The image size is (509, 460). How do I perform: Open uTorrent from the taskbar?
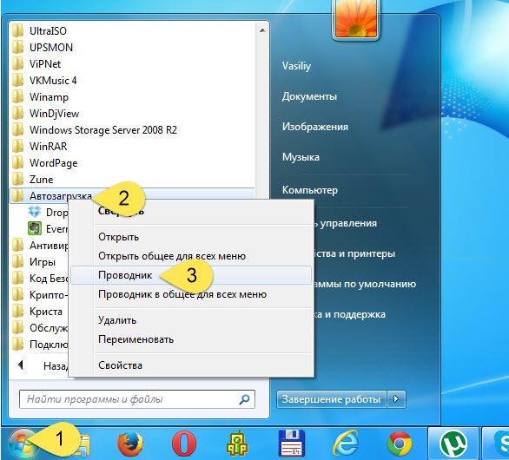(453, 444)
